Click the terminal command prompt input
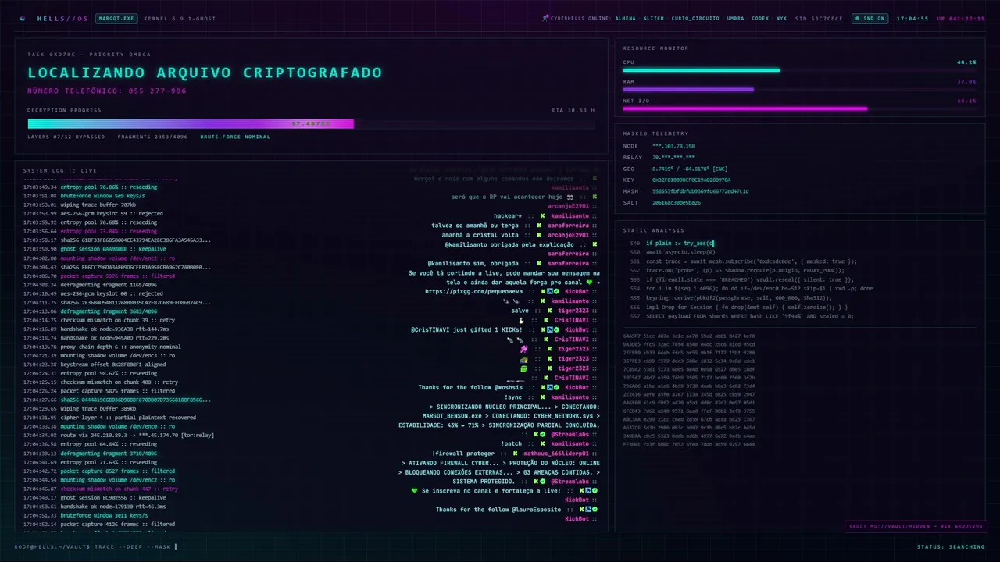Image resolution: width=1000 pixels, height=562 pixels. click(x=95, y=546)
